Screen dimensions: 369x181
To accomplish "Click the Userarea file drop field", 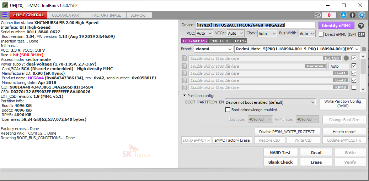I will (x=257, y=66).
